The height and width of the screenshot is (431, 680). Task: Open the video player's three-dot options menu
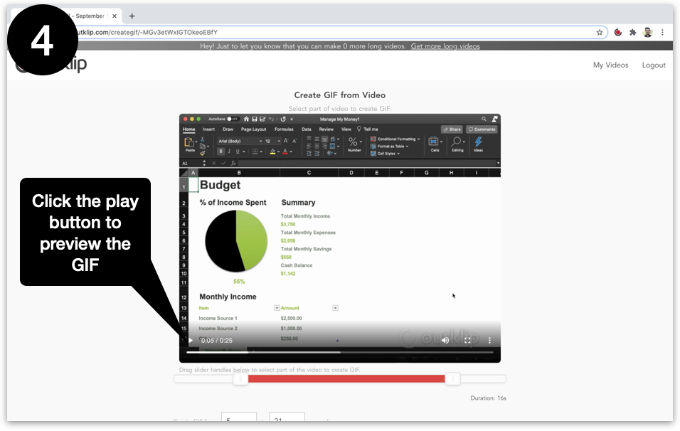point(489,341)
